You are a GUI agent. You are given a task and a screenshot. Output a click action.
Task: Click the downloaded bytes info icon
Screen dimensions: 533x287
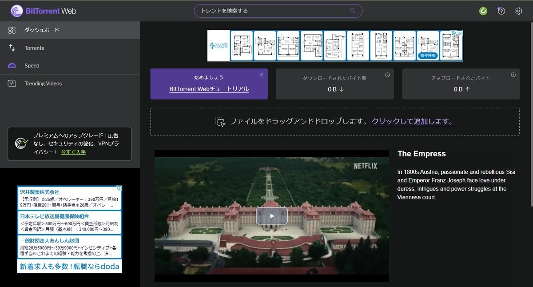[x=387, y=75]
